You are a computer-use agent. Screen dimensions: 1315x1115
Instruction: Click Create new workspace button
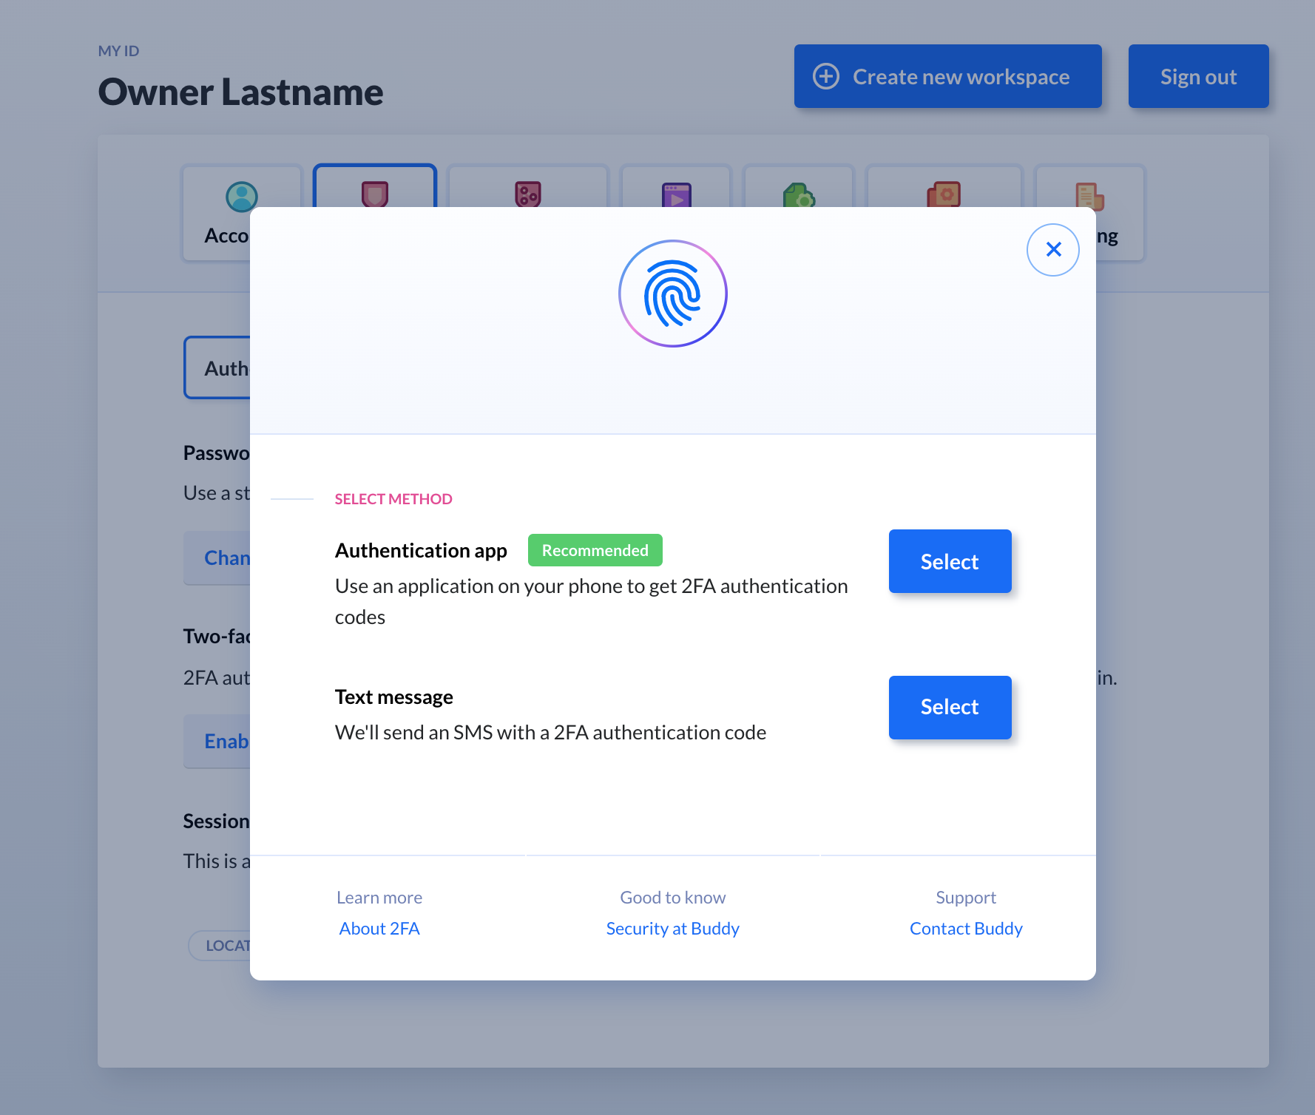pyautogui.click(x=948, y=76)
